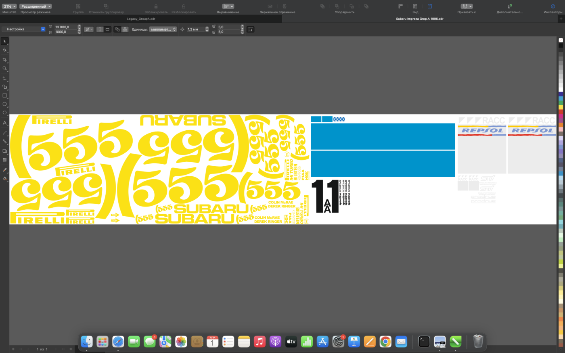Open the Привязать к snap button
The image size is (565, 353).
[x=467, y=6]
